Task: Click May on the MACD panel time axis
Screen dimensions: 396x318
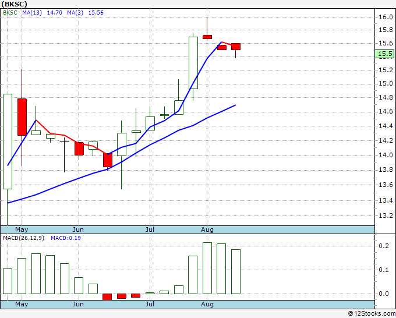Action: (22, 304)
